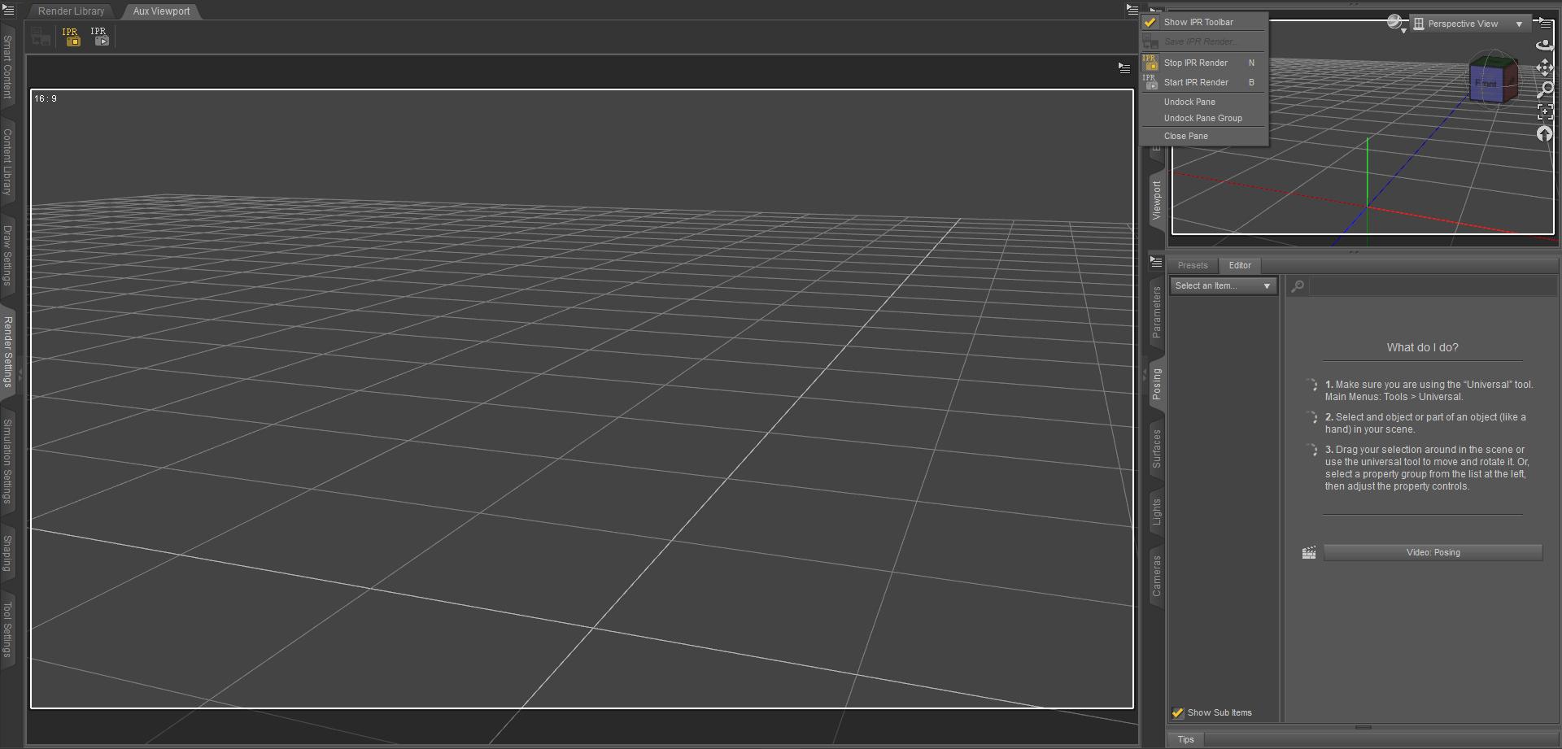Screen dimensions: 1562x749
Task: Switch to the Render Library tab
Action: pyautogui.click(x=71, y=11)
